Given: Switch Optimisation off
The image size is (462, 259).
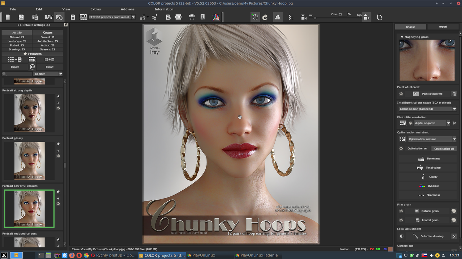Looking at the screenshot, I should [444, 149].
